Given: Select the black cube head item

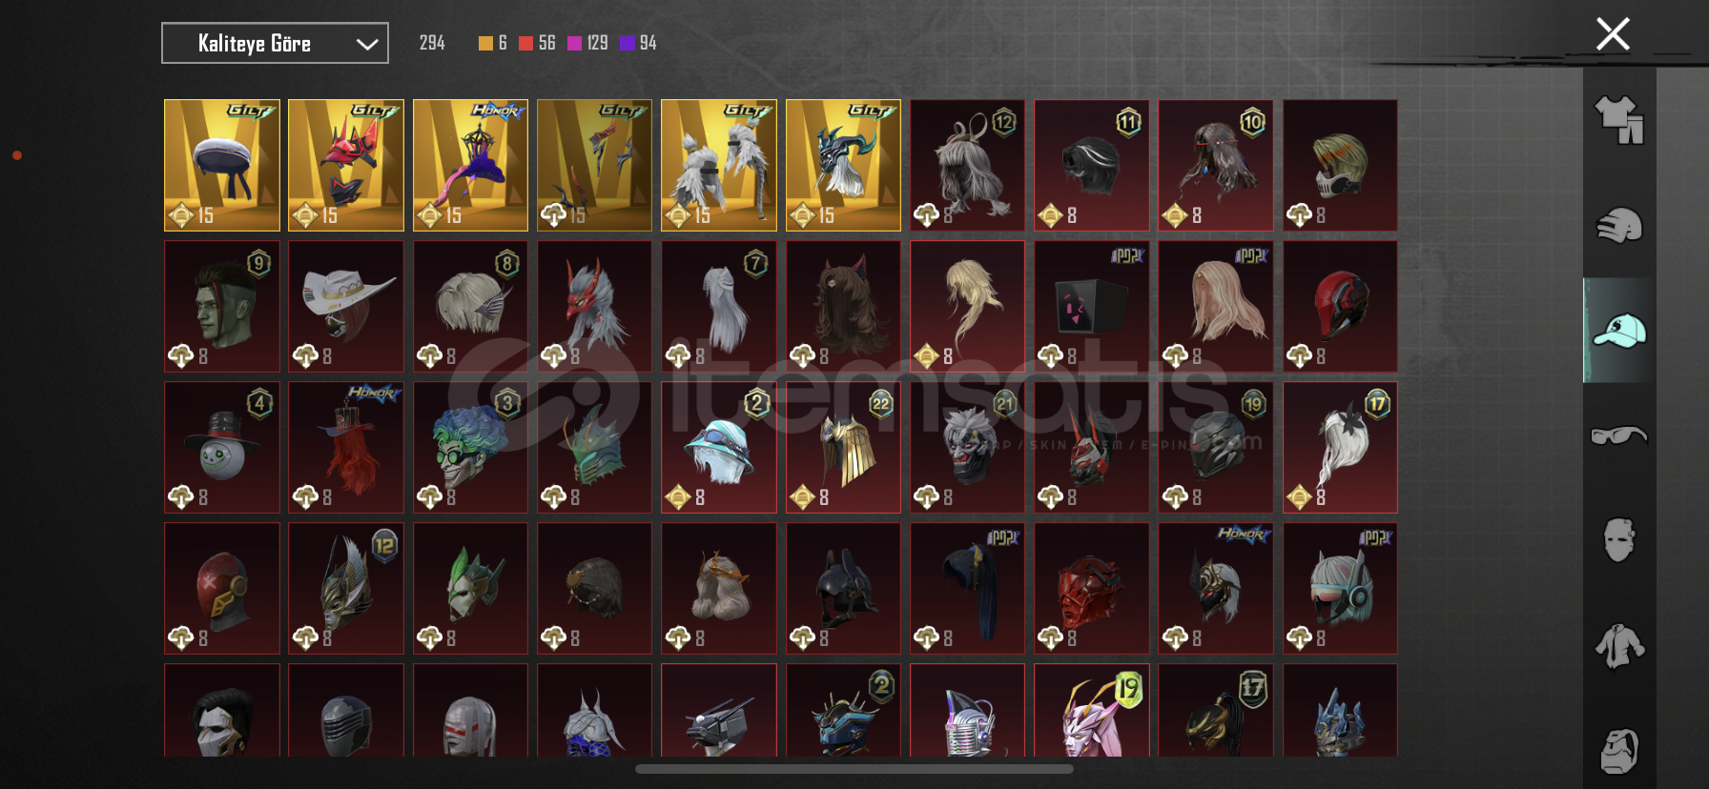Looking at the screenshot, I should (x=1092, y=306).
